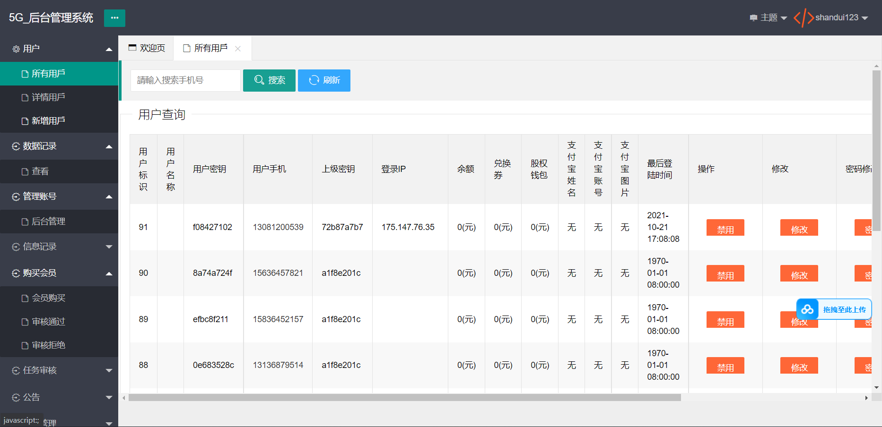Screen dimensions: 882x427
Task: Click the icon beside 公告 menu
Action: [16, 397]
